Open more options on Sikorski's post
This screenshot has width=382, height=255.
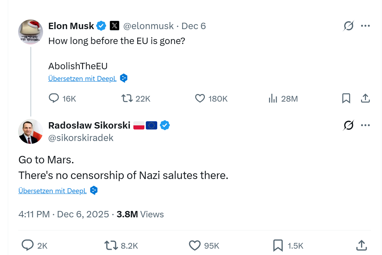click(365, 125)
